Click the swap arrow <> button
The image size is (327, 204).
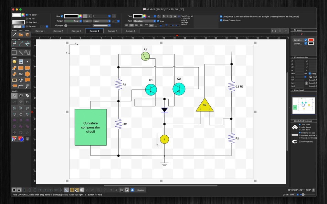coord(87,21)
